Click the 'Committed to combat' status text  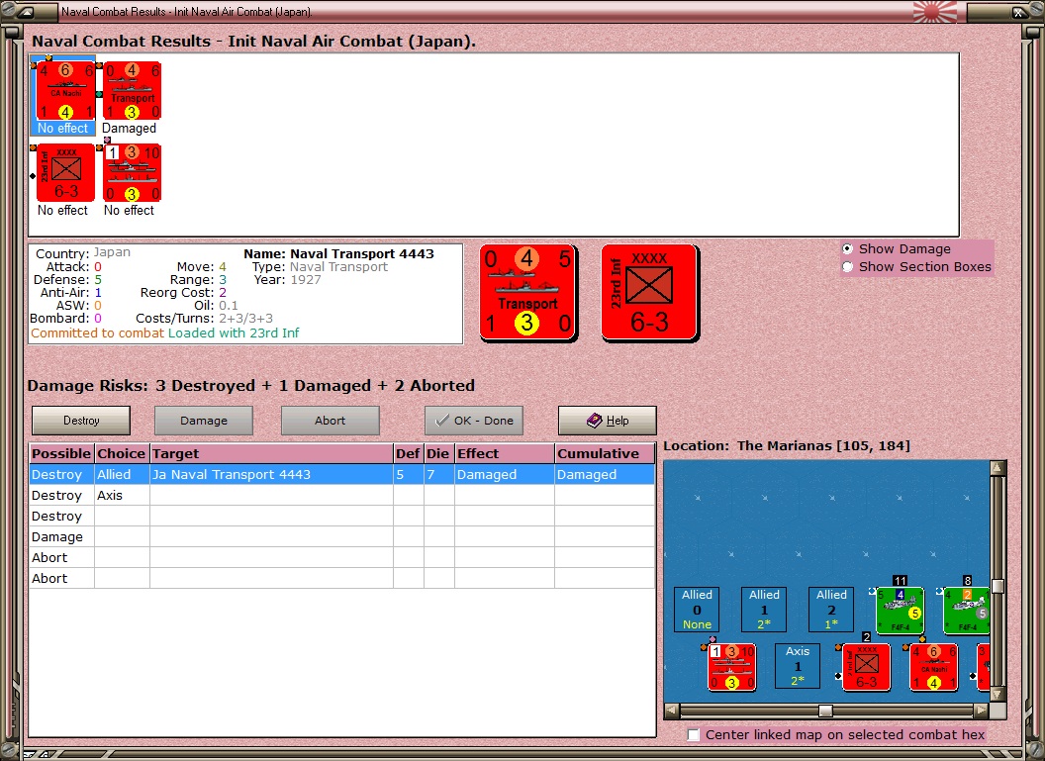pos(97,333)
